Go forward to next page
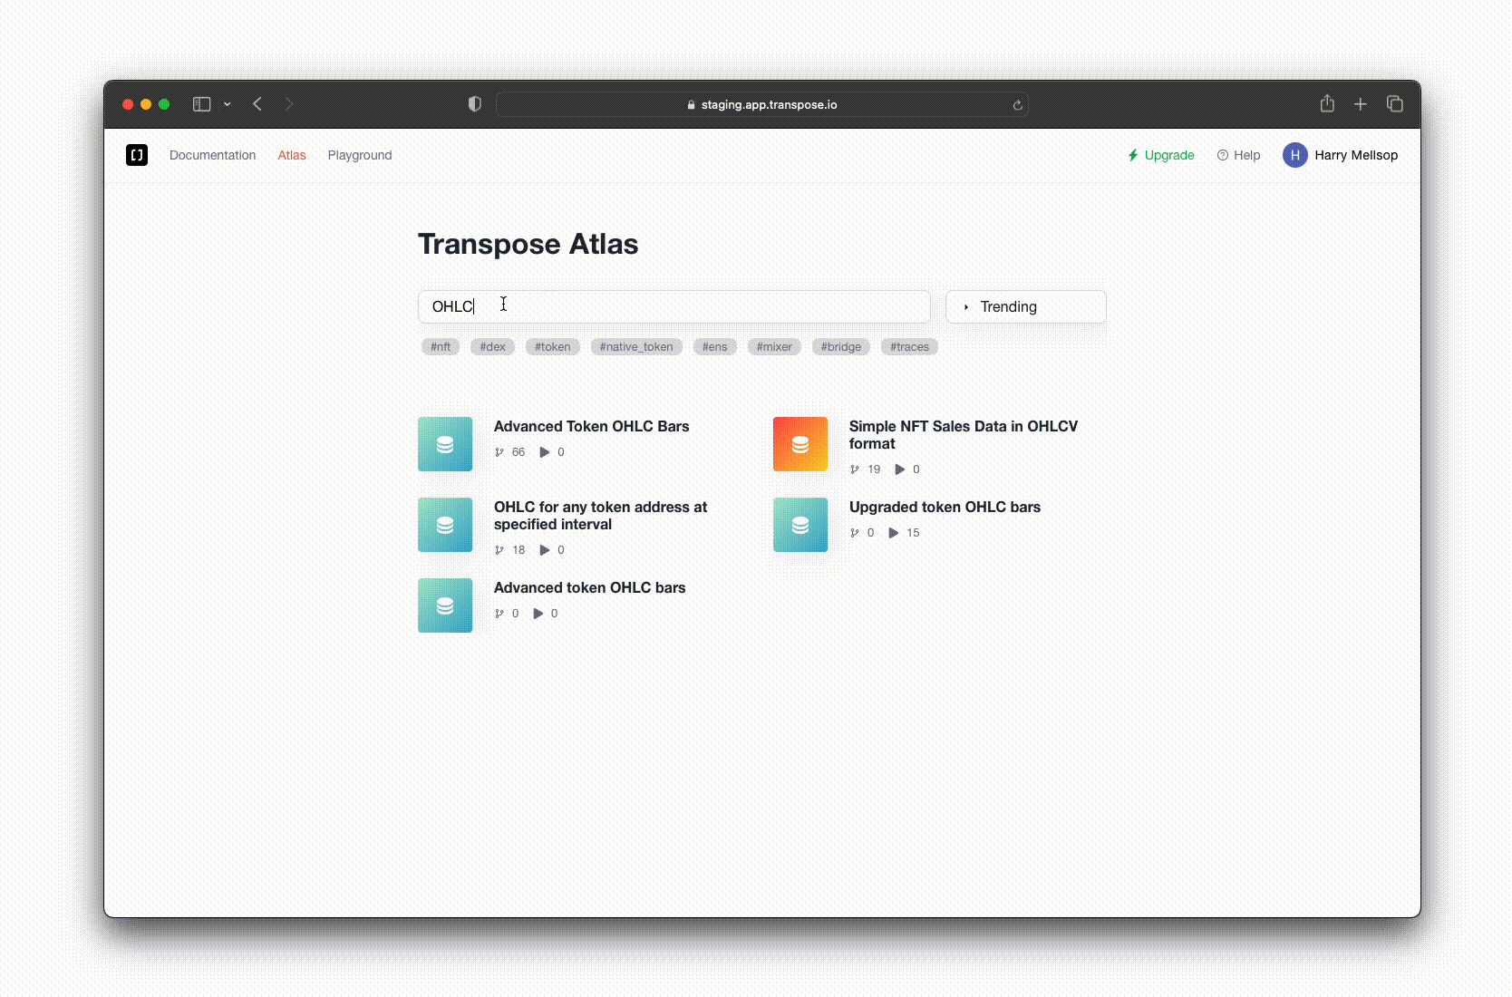 pos(289,104)
